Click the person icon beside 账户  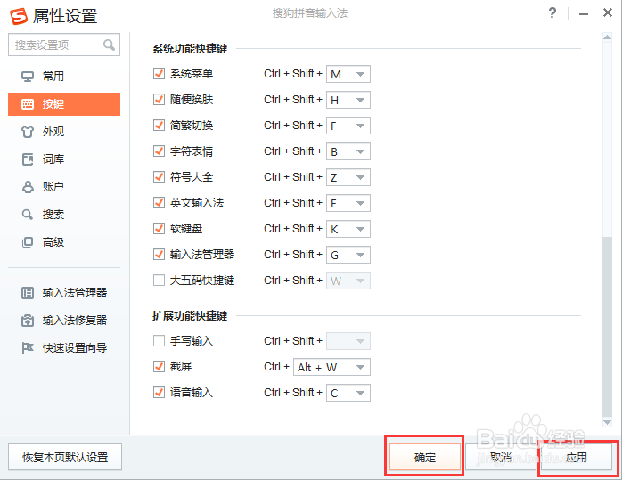point(28,187)
